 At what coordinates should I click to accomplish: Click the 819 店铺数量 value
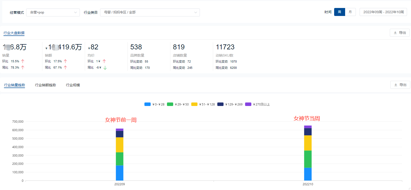tap(179, 47)
